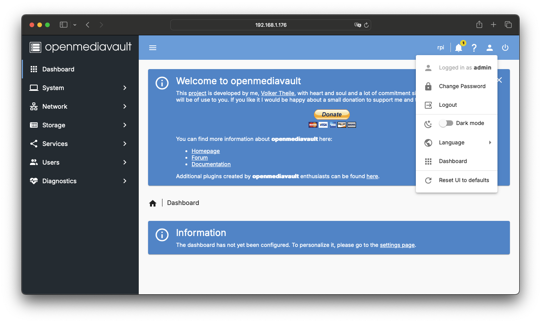Toggle the Safari sidebar button
The width and height of the screenshot is (541, 323).
click(x=63, y=25)
